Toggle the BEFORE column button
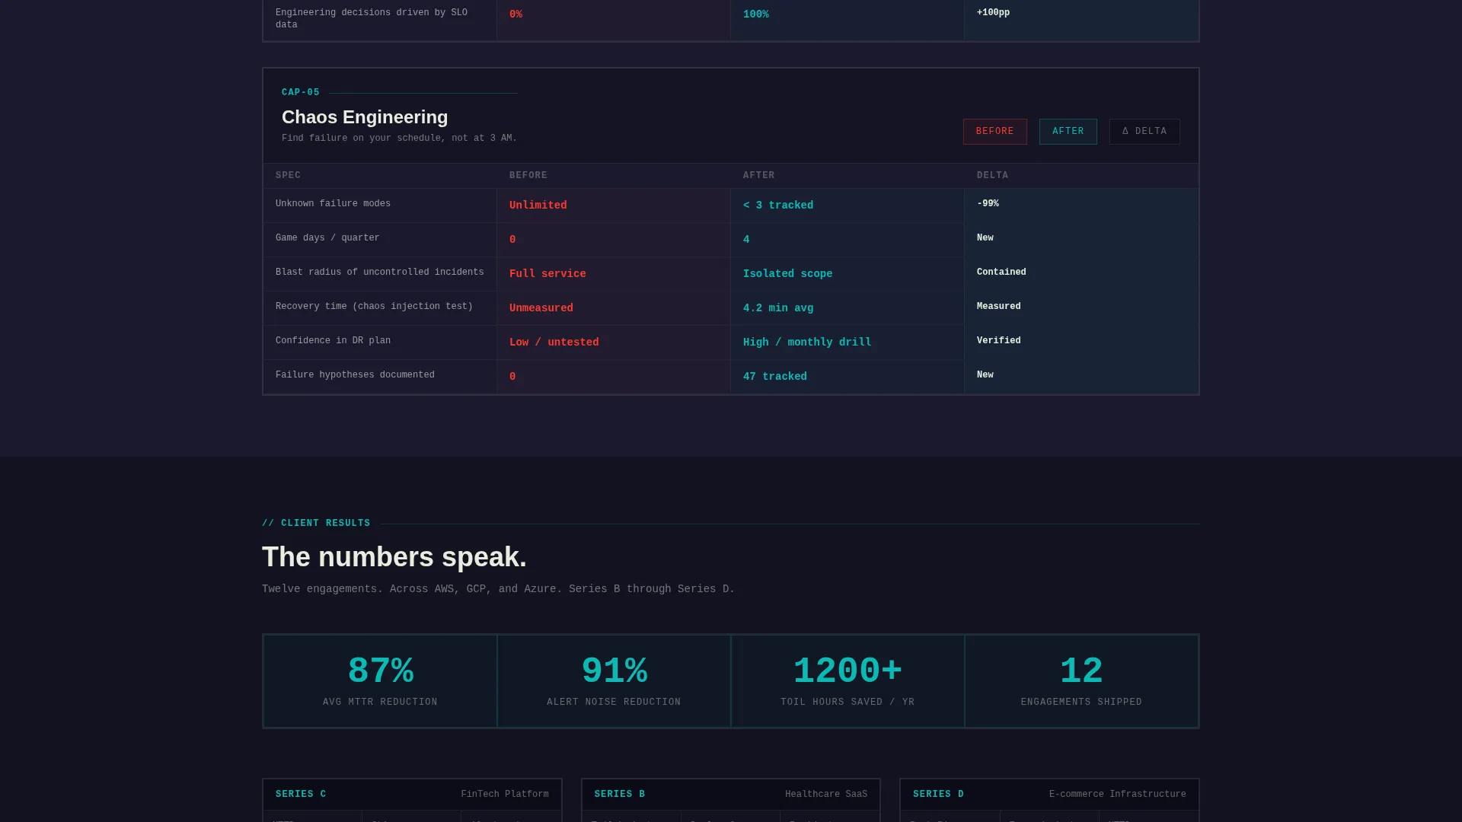 click(994, 132)
